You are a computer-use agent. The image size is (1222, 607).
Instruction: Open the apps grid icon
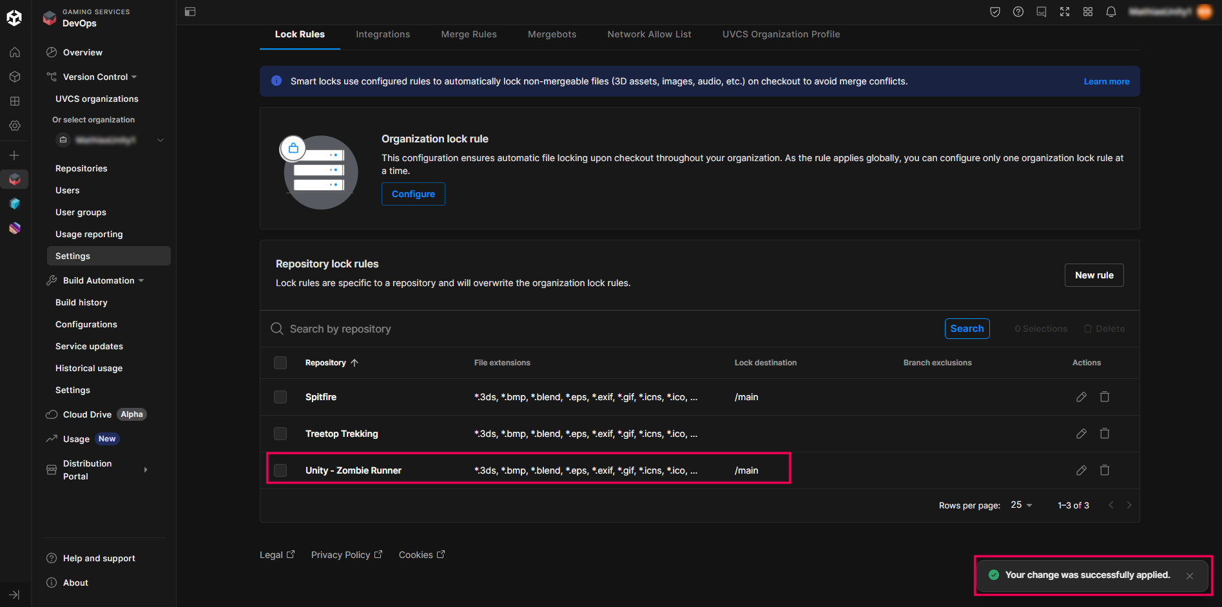tap(1087, 12)
